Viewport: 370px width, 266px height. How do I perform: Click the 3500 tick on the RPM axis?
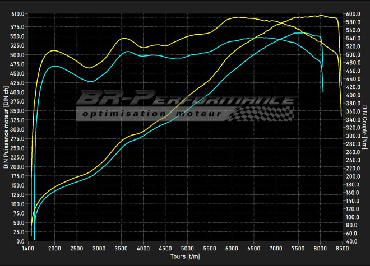[x=121, y=248]
